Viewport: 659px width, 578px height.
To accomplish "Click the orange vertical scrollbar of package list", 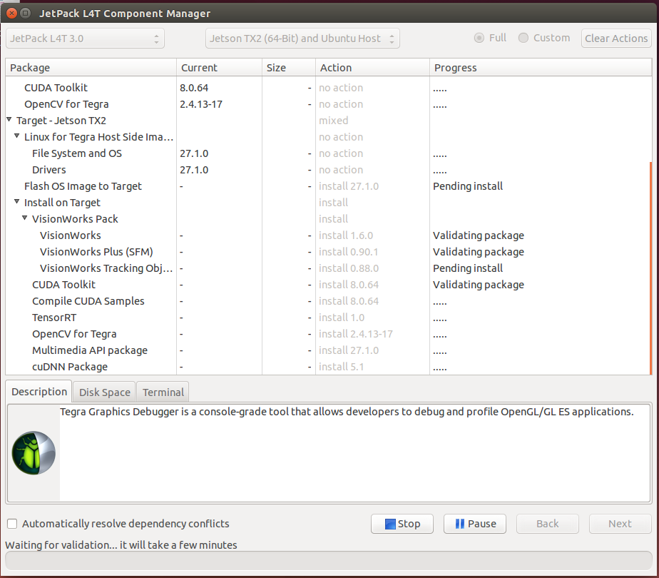I will pyautogui.click(x=650, y=268).
